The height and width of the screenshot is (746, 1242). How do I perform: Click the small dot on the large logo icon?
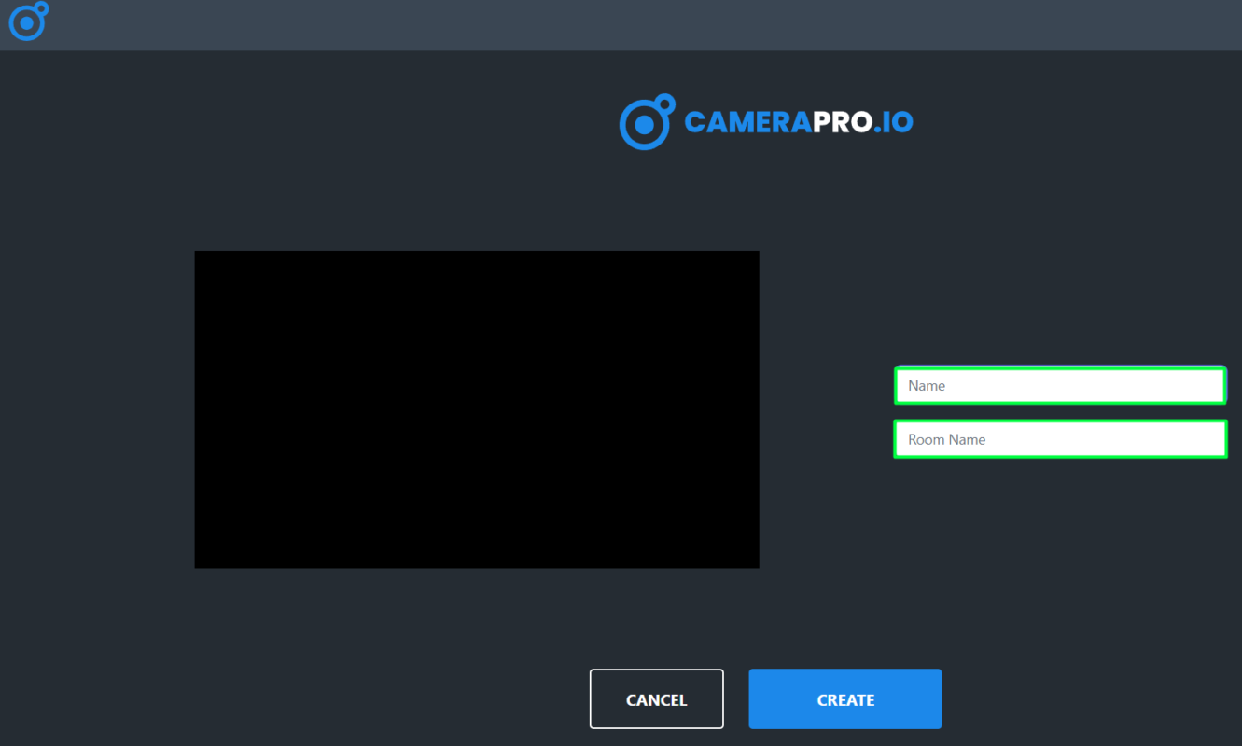click(x=664, y=104)
